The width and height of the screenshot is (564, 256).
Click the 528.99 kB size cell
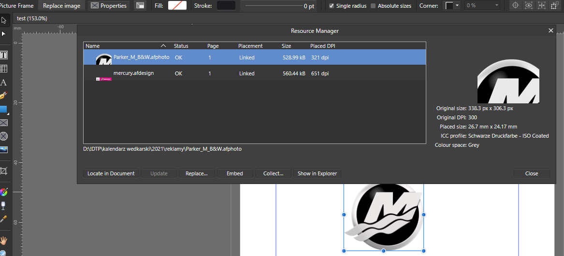(x=294, y=57)
